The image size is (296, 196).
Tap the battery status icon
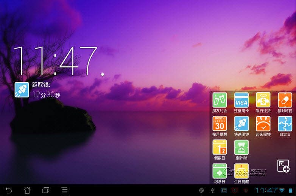pyautogui.click(x=290, y=190)
